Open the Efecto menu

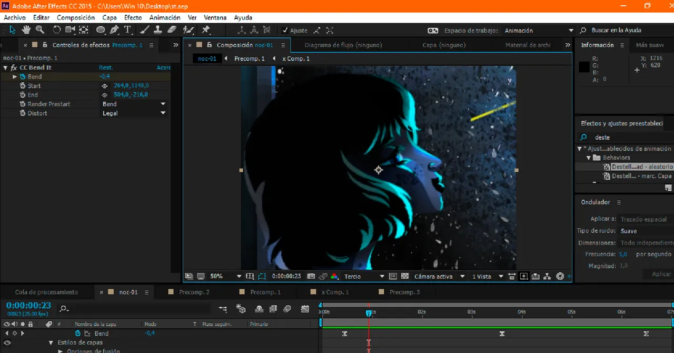coord(133,17)
